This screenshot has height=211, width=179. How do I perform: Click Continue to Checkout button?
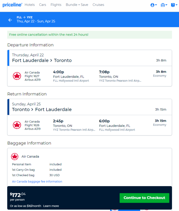pos(144,198)
